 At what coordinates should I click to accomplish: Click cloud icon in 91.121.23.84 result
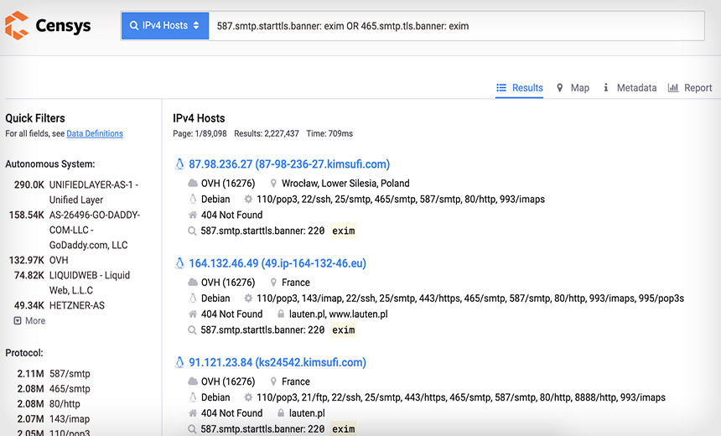tap(193, 381)
